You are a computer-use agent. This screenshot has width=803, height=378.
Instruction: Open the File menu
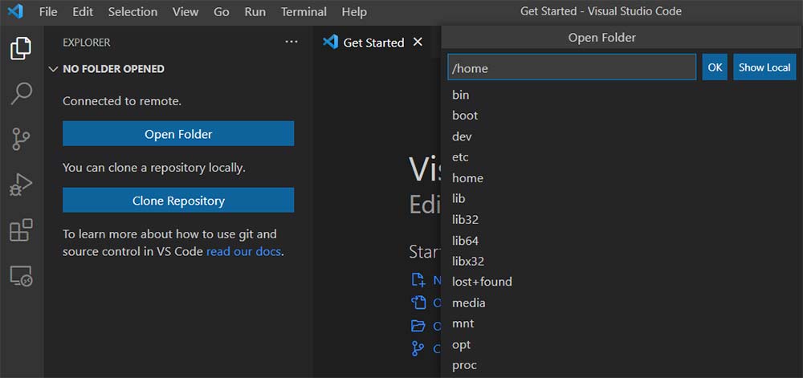coord(48,11)
